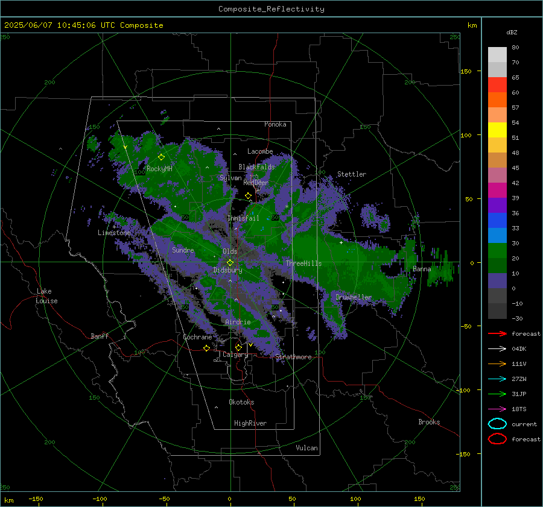Select the yellow 54 dBZ color swatch
Screen dimensions: 543x507
tap(497, 130)
